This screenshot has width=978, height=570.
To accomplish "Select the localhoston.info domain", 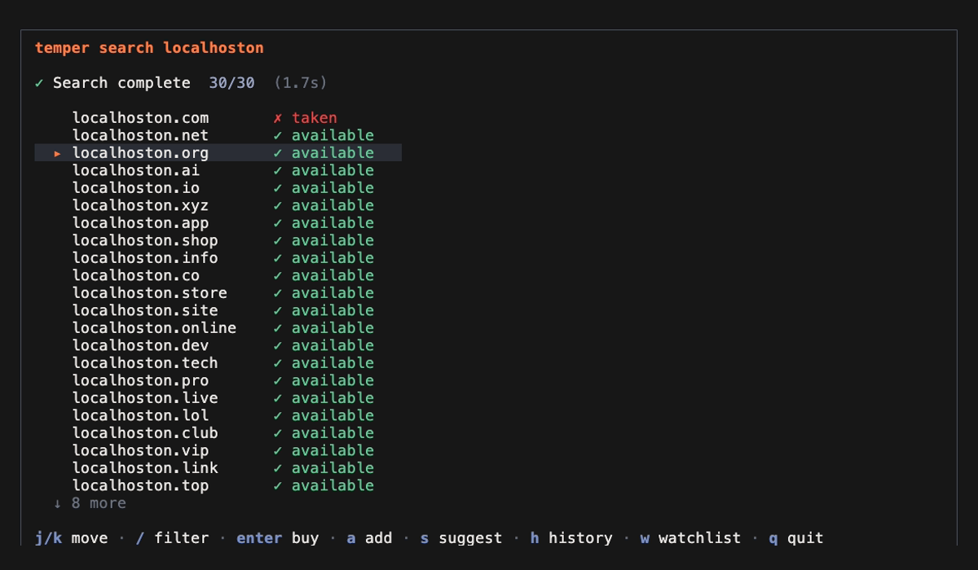I will [x=145, y=258].
